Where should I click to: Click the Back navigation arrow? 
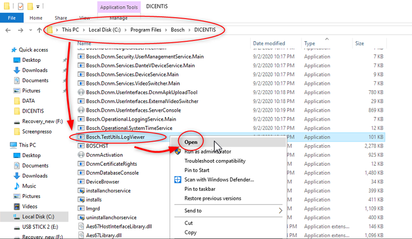(x=8, y=30)
